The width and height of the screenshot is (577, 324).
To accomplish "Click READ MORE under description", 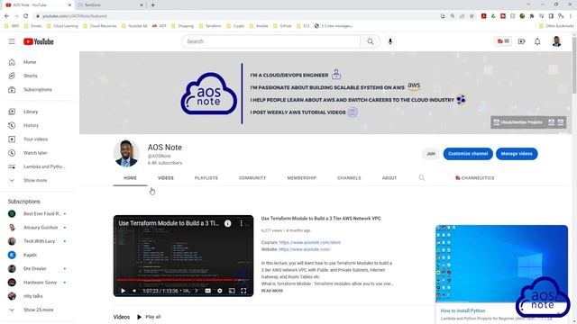I will pos(272,291).
